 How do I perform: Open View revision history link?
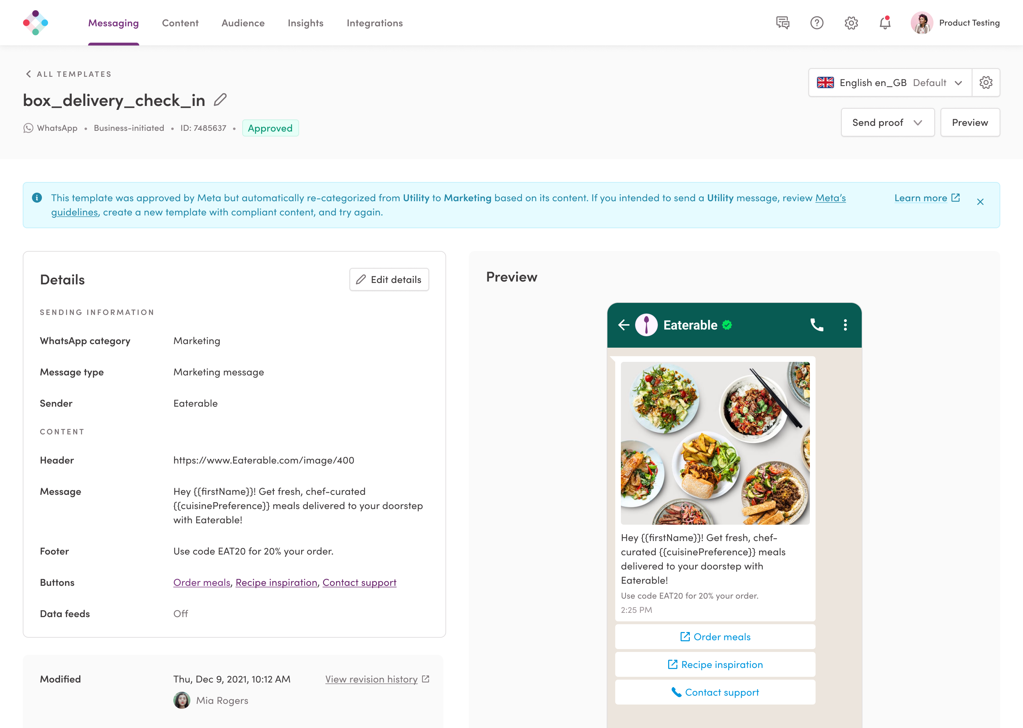tap(377, 679)
